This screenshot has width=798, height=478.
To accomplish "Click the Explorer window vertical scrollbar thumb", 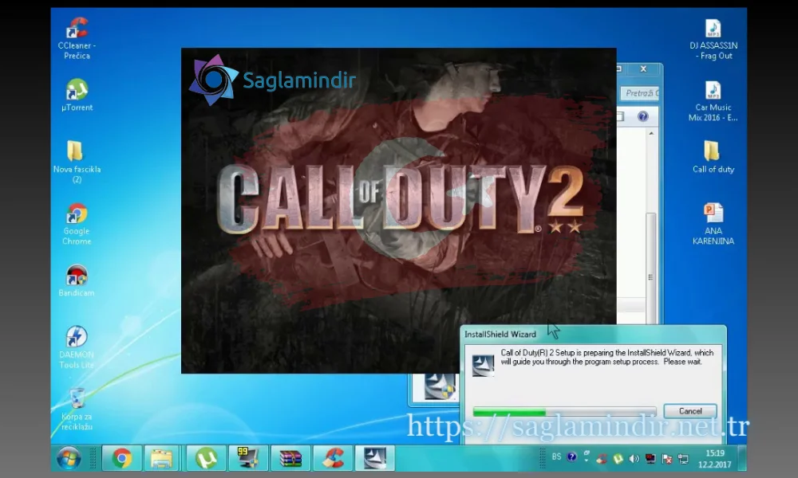I will (x=651, y=268).
